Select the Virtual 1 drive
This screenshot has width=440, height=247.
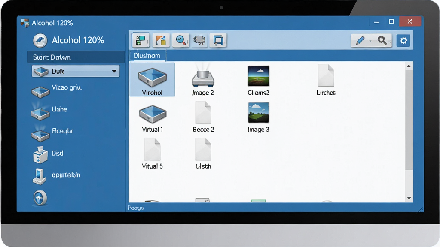pyautogui.click(x=153, y=118)
